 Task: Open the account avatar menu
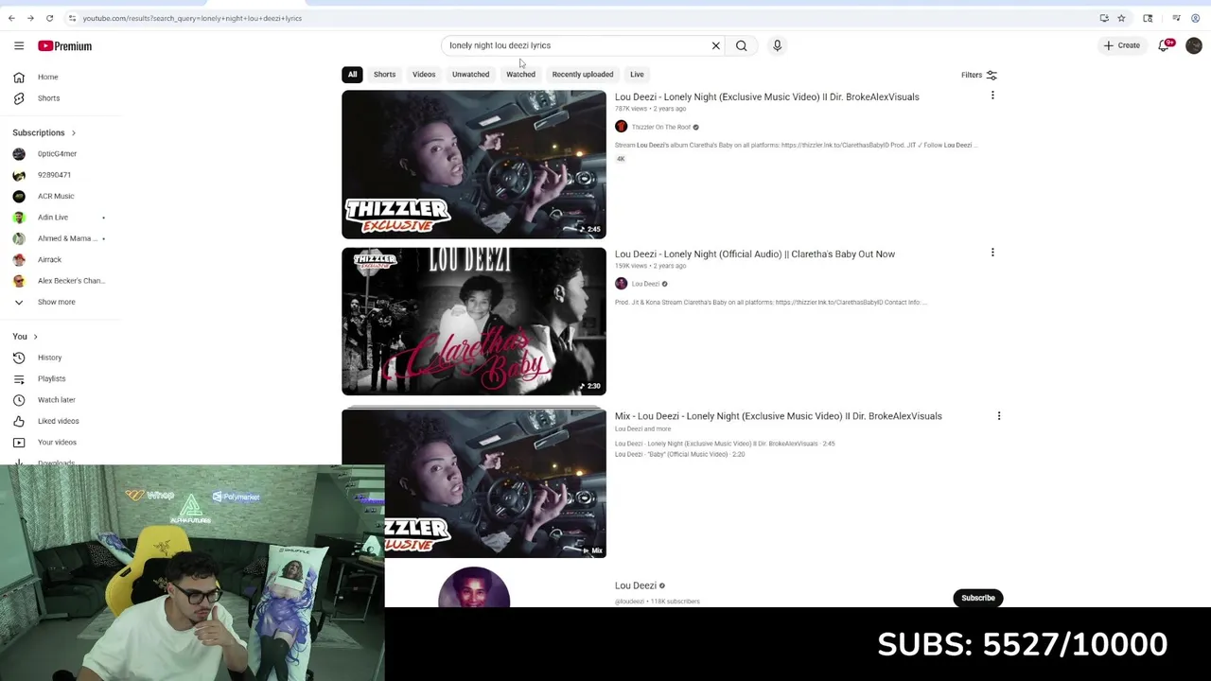pos(1194,45)
